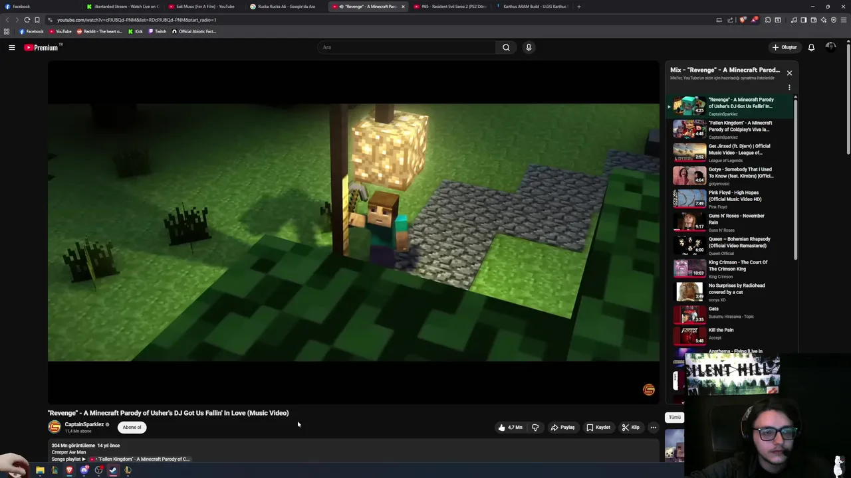Open Official Abiotic Factor bookmark

coord(194,31)
